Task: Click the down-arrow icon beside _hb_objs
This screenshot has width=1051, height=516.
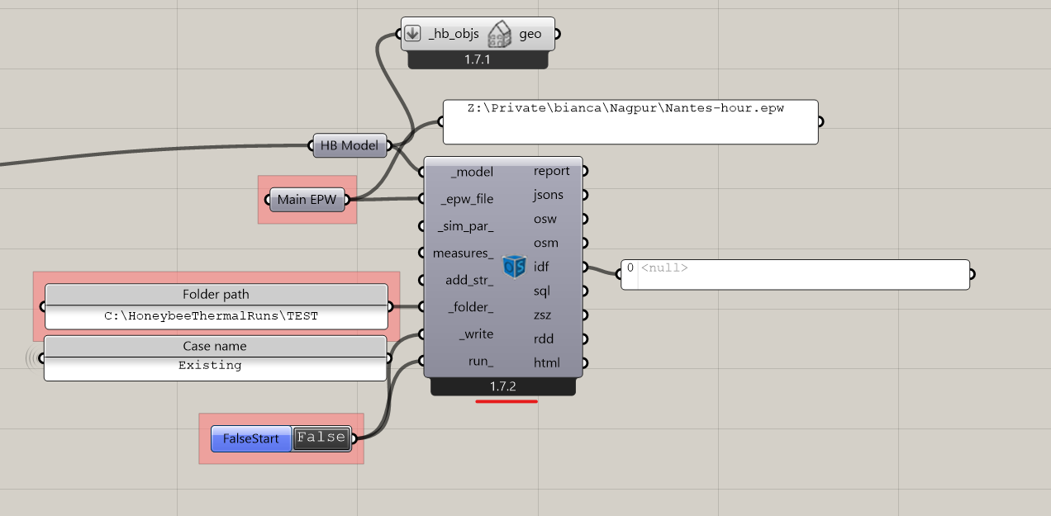Action: 413,34
